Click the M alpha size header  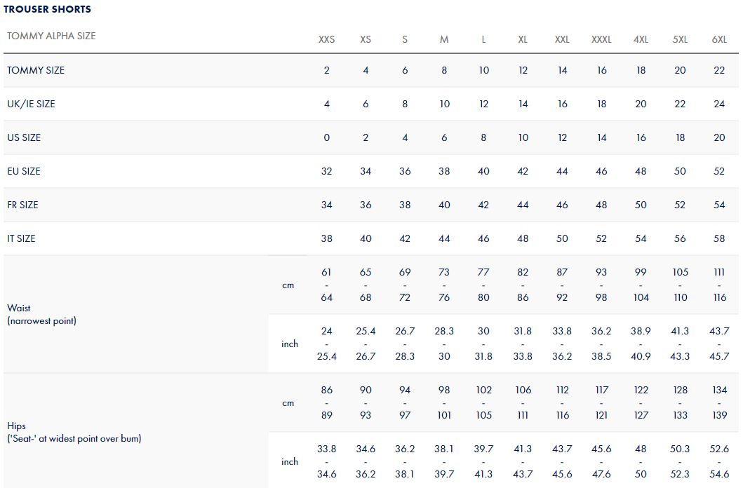(444, 39)
